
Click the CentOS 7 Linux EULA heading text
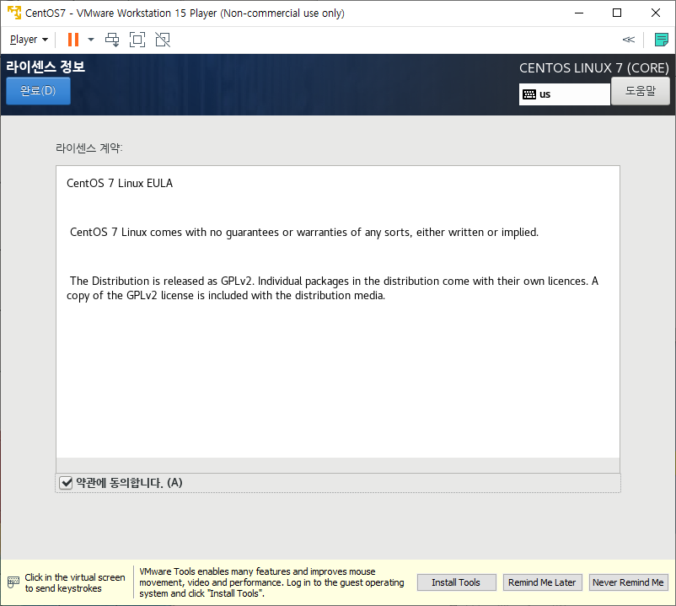pyautogui.click(x=120, y=183)
